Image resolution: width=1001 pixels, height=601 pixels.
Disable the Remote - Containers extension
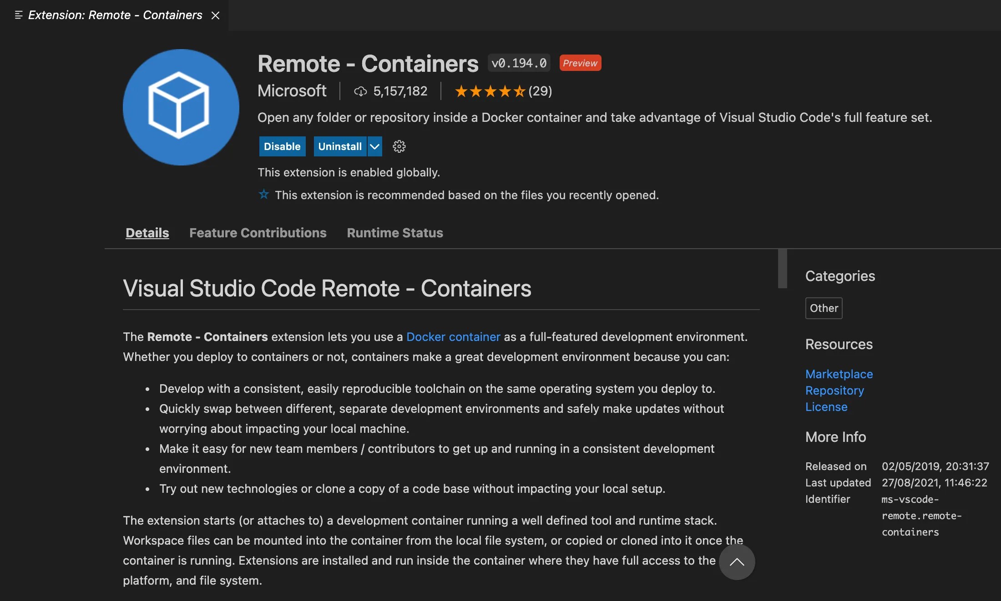(x=282, y=146)
